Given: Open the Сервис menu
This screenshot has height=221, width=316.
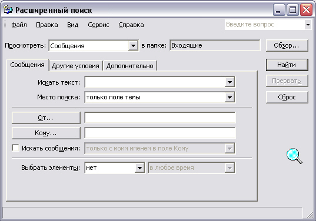Looking at the screenshot, I should 98,25.
